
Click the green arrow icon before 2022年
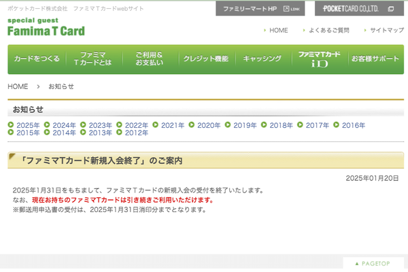coord(119,124)
